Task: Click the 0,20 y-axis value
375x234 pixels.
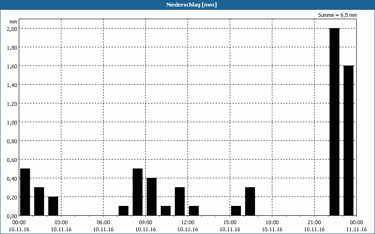Action: 12,197
